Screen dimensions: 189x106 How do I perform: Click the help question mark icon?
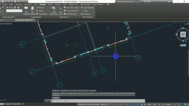(x=169, y=1)
